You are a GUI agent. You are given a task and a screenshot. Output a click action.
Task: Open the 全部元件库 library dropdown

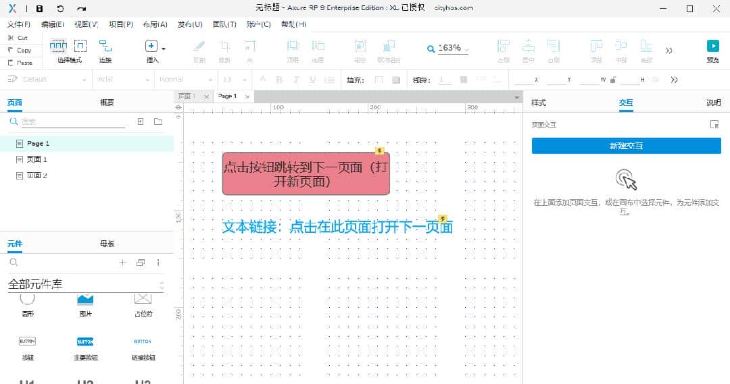[86, 284]
